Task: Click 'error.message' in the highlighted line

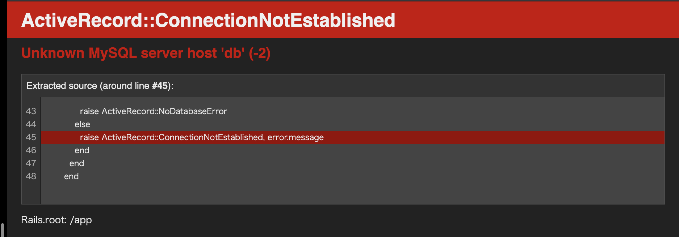Action: (296, 137)
